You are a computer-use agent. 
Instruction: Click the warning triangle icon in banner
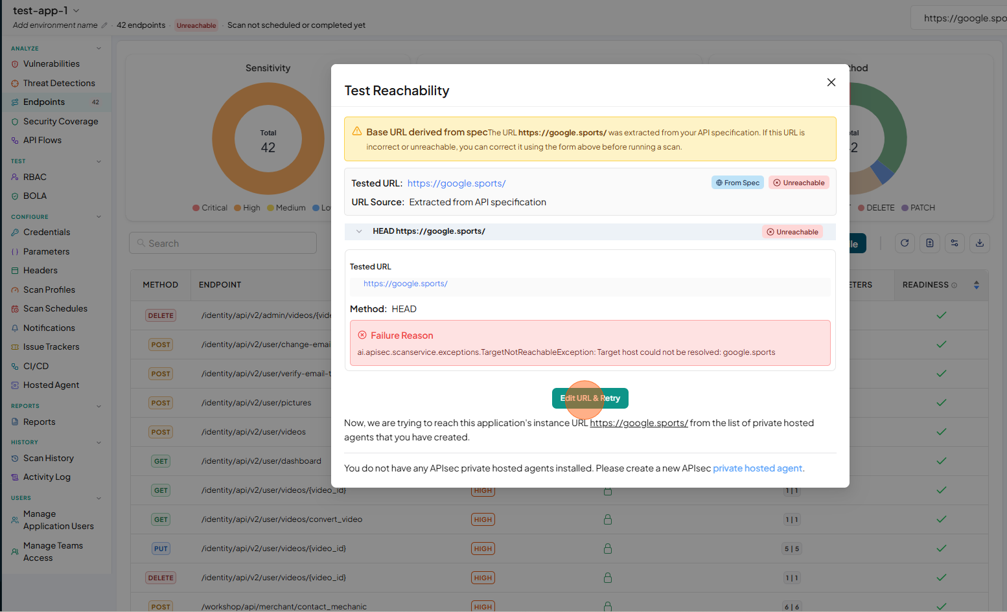point(357,131)
